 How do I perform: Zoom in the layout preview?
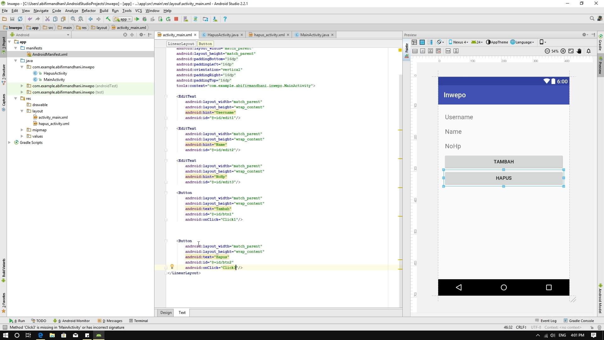(x=563, y=51)
